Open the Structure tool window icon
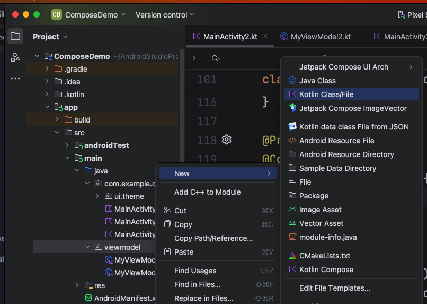427x304 pixels. [x=15, y=57]
